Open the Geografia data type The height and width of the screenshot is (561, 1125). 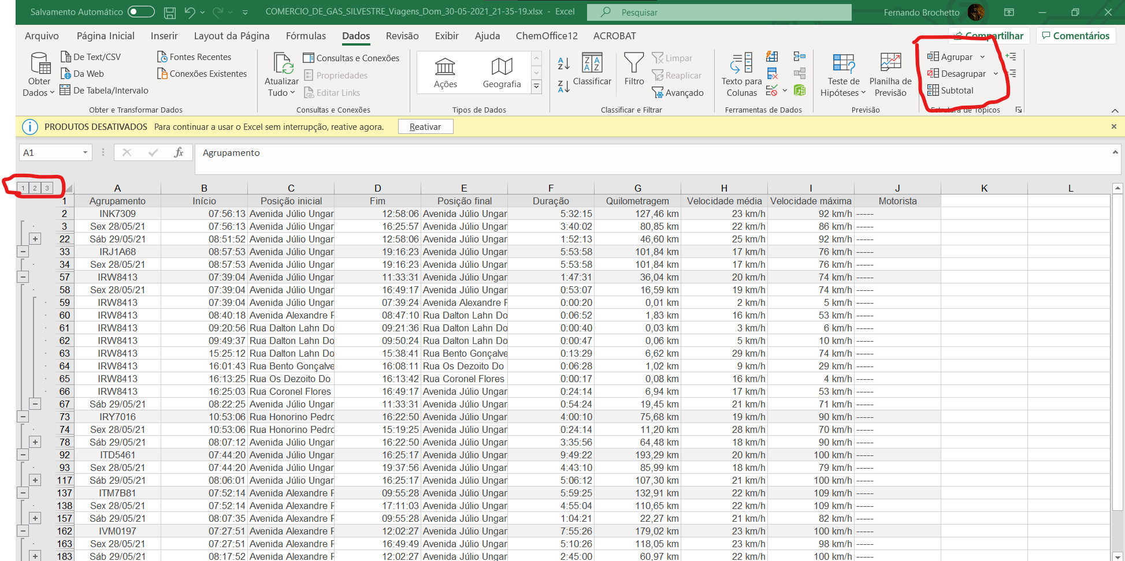pyautogui.click(x=502, y=72)
